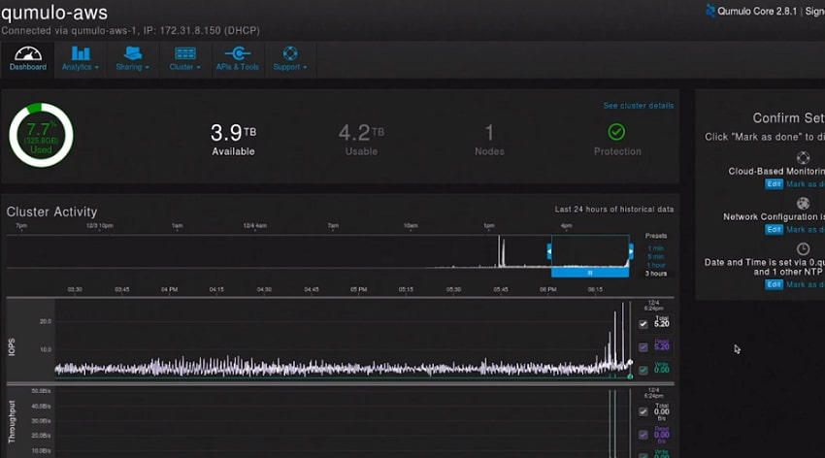Viewport: 825px width, 458px height.
Task: Select the 5 min preset
Action: click(x=655, y=256)
